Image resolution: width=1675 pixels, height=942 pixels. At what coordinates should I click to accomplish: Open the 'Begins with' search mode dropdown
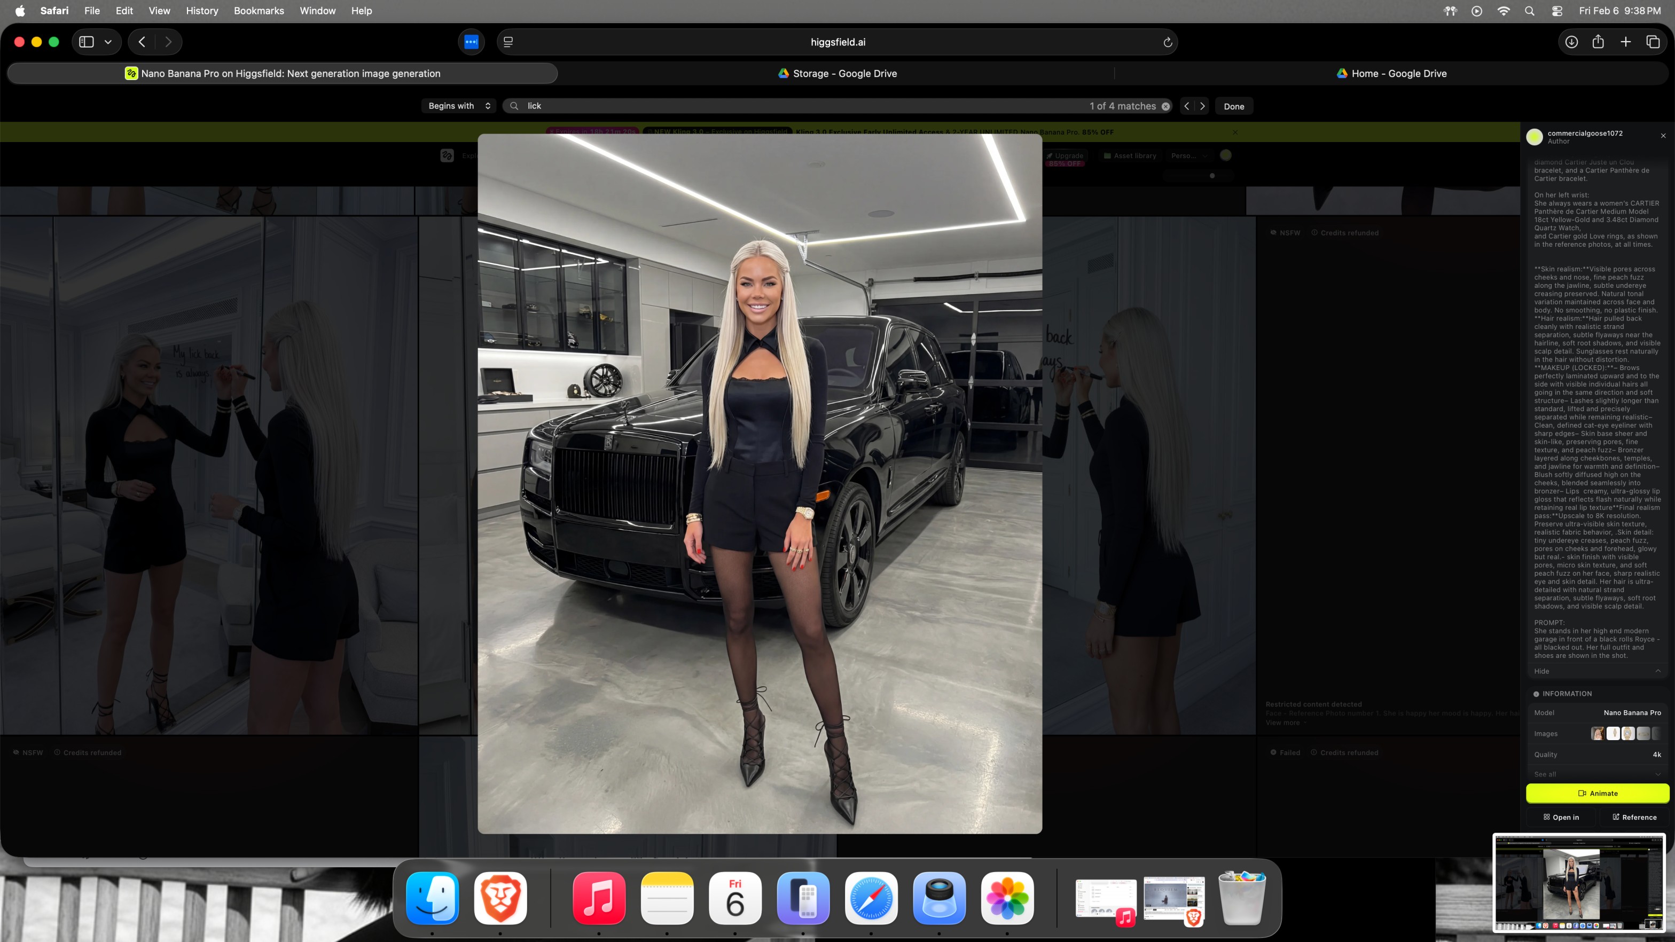(x=458, y=106)
